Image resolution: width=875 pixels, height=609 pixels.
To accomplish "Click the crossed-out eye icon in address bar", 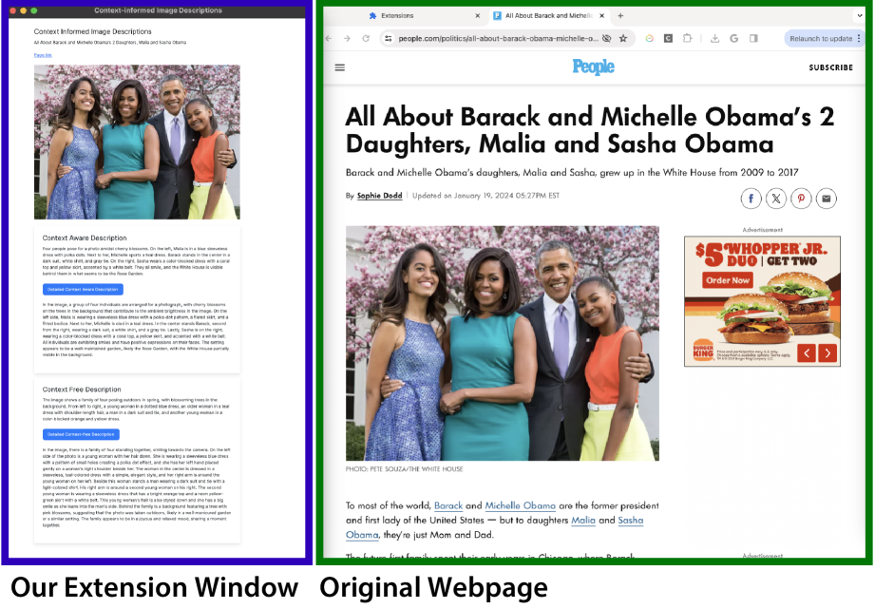I will point(606,39).
